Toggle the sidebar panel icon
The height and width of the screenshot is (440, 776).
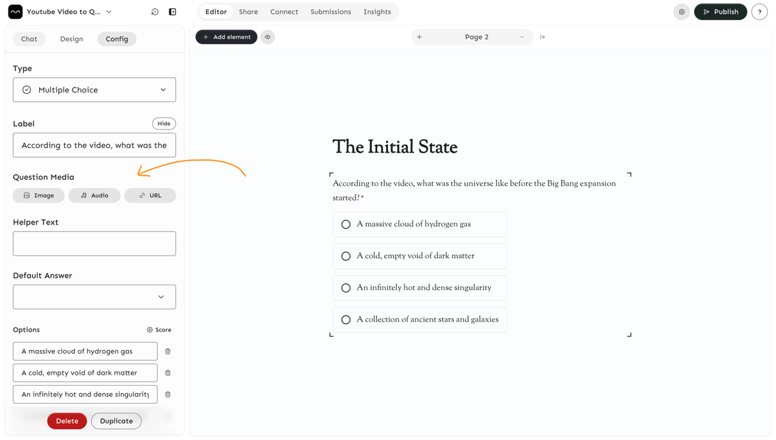click(x=173, y=12)
